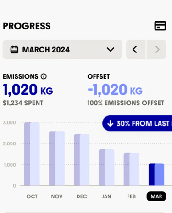Select the JAN month label
Screen dimensions: 172x213
[106, 196]
